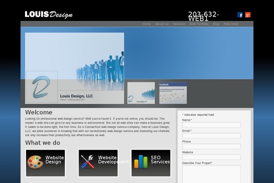Viewport: 274px width, 183px height.
Task: Open the Google Plus social icon
Action: click(248, 15)
